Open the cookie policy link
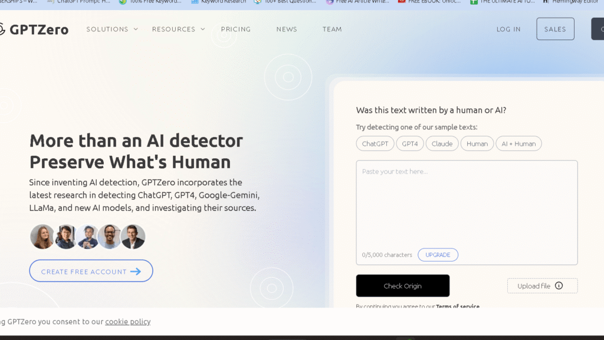 [x=127, y=322]
